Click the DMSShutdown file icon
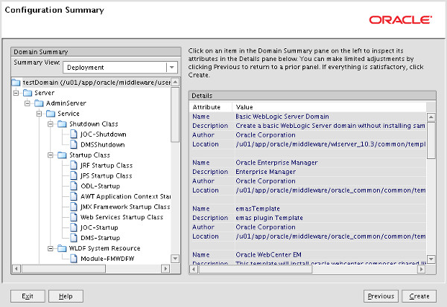 click(x=74, y=144)
